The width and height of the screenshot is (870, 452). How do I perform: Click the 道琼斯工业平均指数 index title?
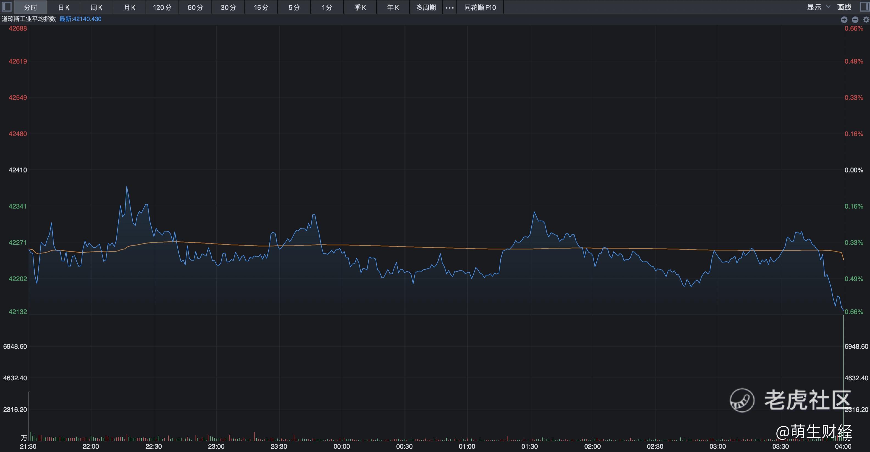click(x=29, y=19)
